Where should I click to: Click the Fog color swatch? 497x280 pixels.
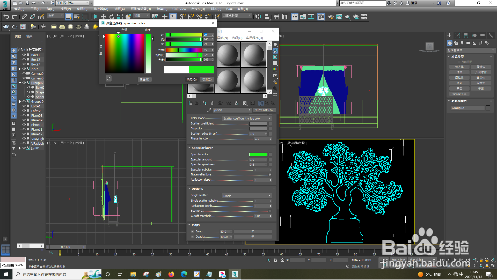[x=258, y=129]
